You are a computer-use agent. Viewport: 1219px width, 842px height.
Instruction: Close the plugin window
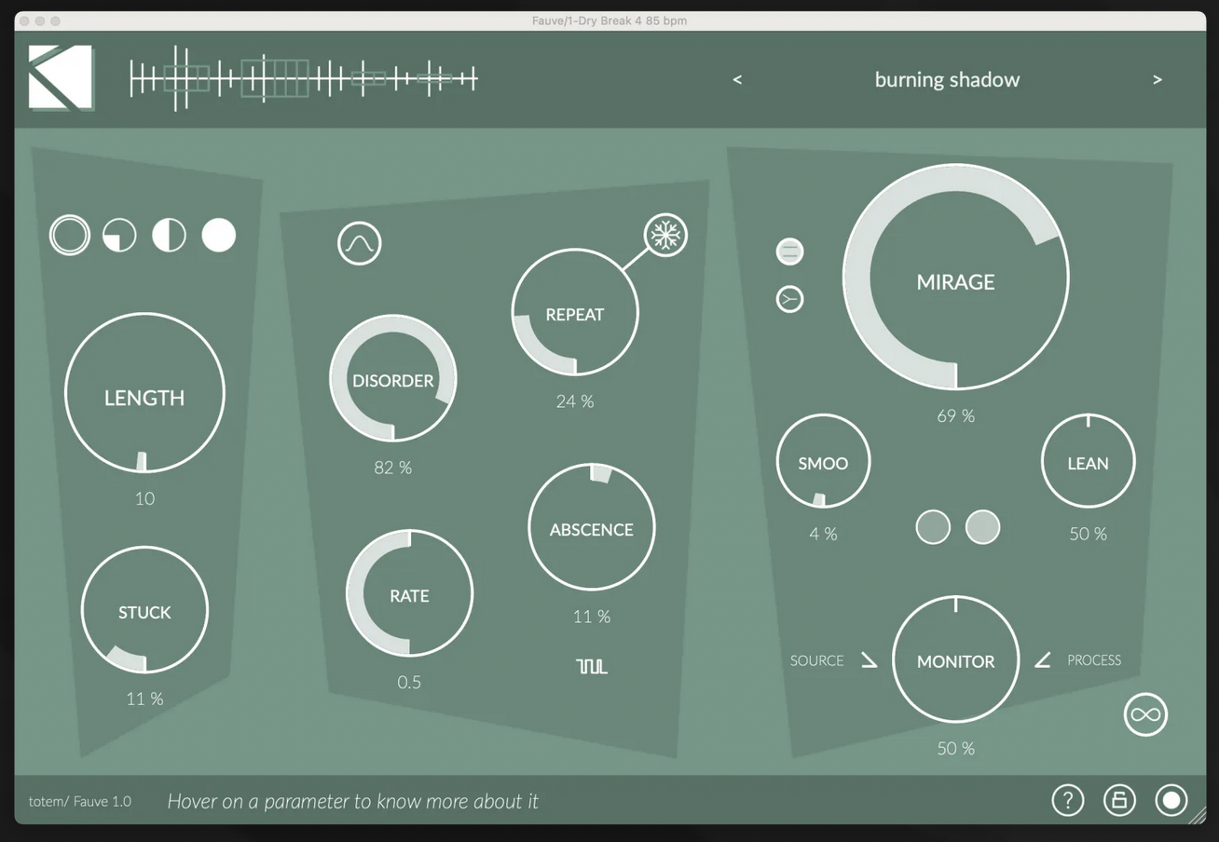pos(24,20)
